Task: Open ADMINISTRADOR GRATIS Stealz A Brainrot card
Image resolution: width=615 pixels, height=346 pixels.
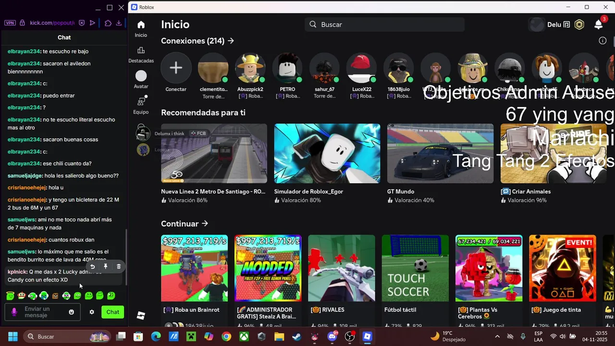Action: 268,268
